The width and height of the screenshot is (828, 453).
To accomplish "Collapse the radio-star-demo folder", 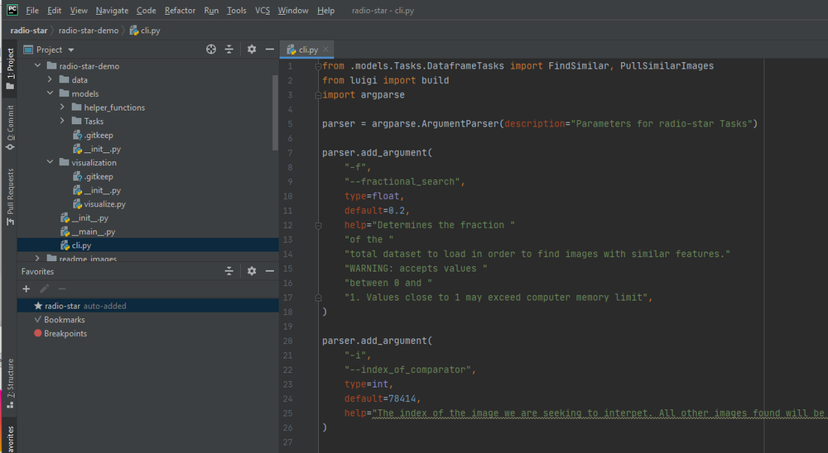I will coord(37,66).
